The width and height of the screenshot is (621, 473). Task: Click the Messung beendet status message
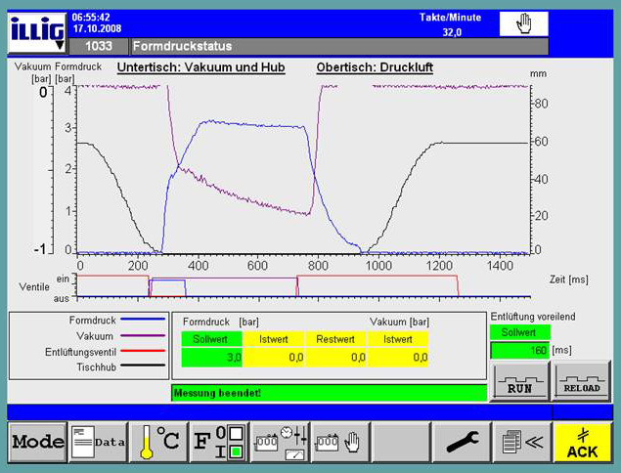click(330, 393)
